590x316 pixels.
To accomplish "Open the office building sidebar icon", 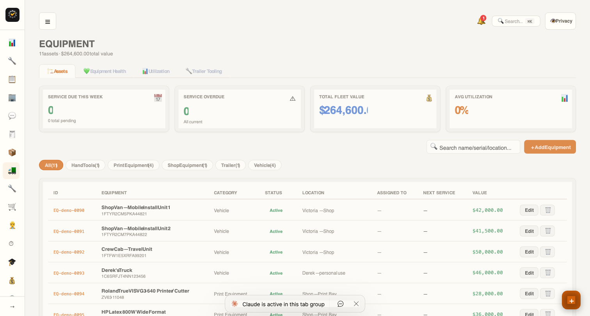I will pos(12,98).
